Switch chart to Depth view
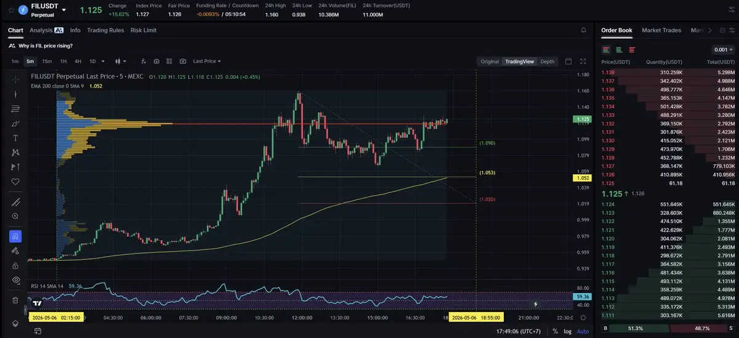This screenshot has height=338, width=739. (547, 62)
